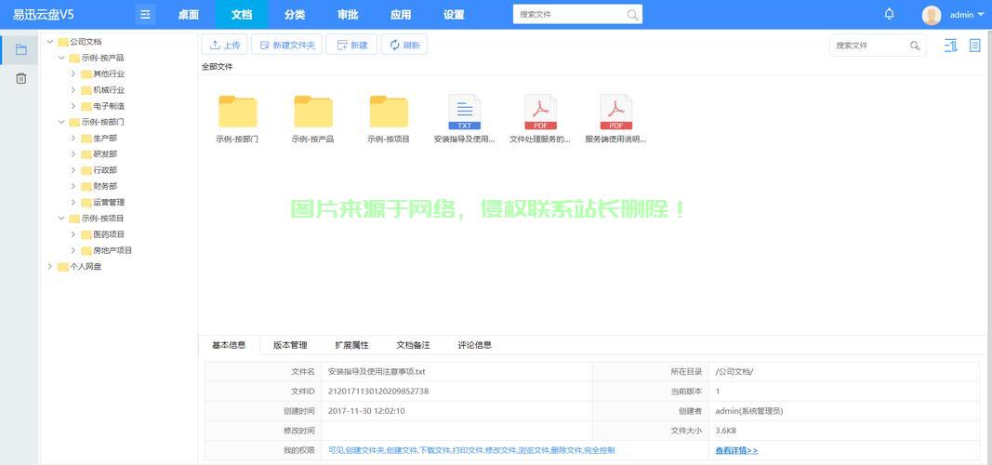Expand the 其他行业 tree node
The width and height of the screenshot is (992, 465).
coord(73,74)
